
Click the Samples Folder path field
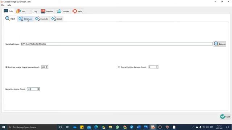click(x=117, y=44)
